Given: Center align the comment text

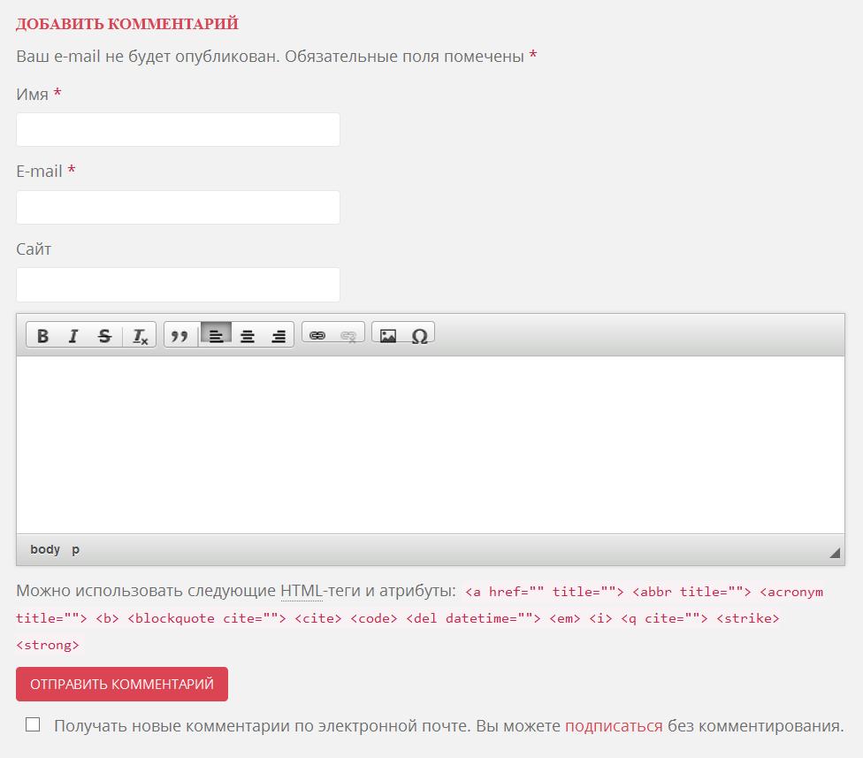Looking at the screenshot, I should point(248,336).
